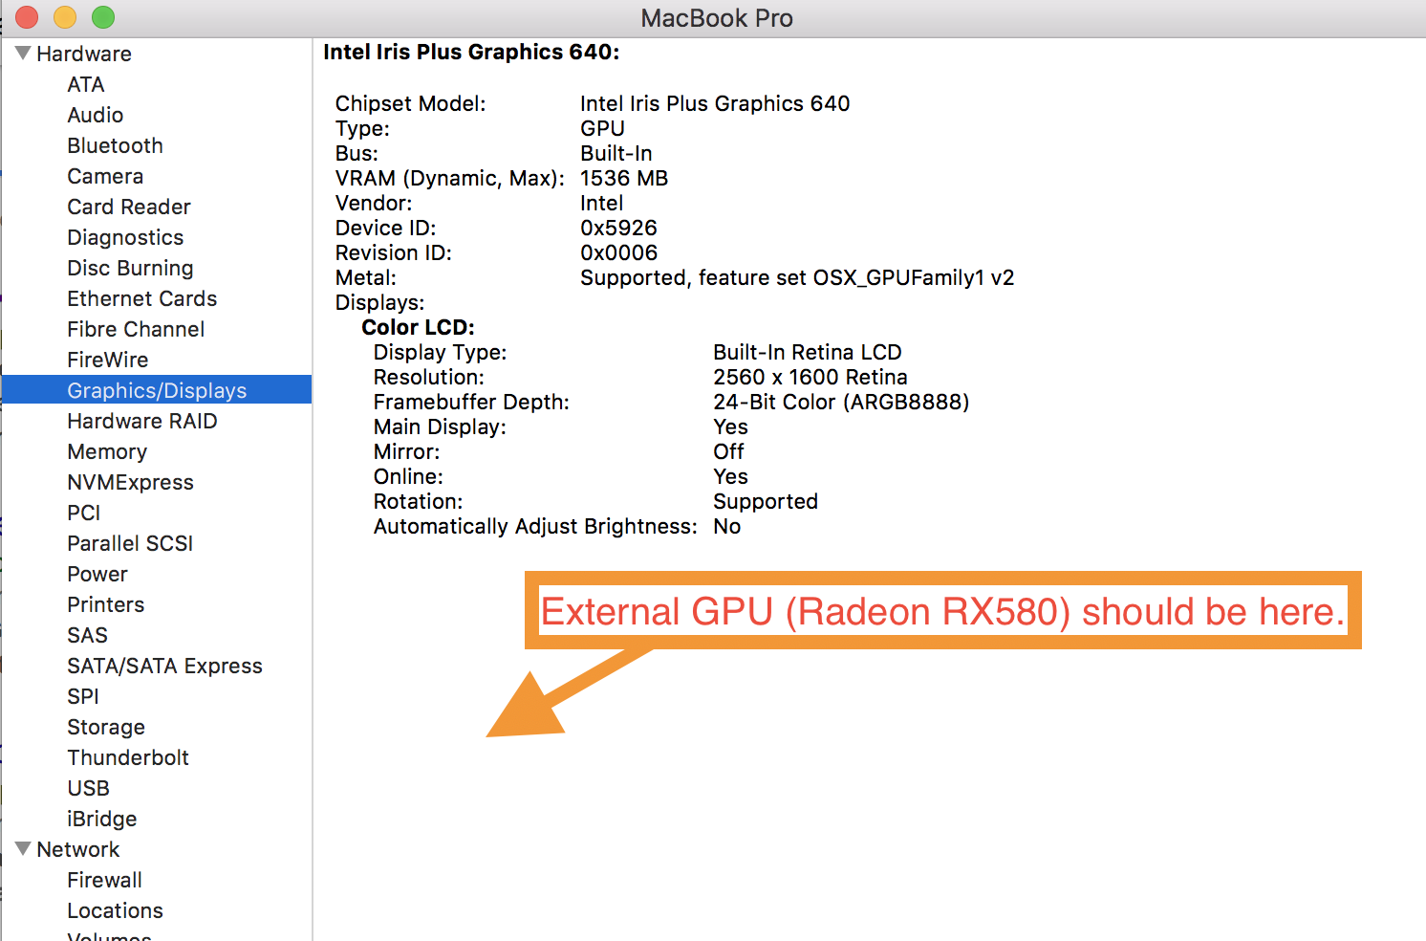Click Automatically Adjust Brightness label
The height and width of the screenshot is (941, 1426).
click(x=535, y=526)
